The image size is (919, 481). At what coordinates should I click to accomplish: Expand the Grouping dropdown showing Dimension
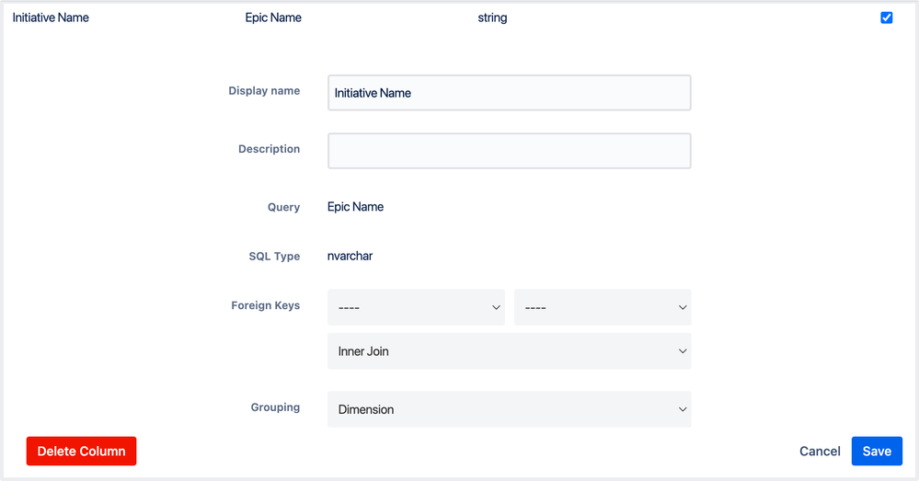click(x=509, y=409)
